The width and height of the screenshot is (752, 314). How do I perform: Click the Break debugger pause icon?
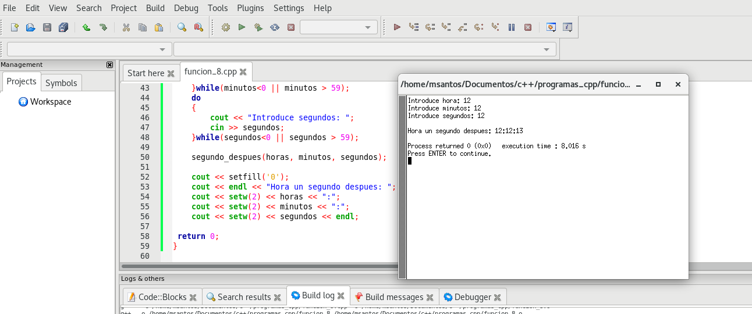(512, 27)
